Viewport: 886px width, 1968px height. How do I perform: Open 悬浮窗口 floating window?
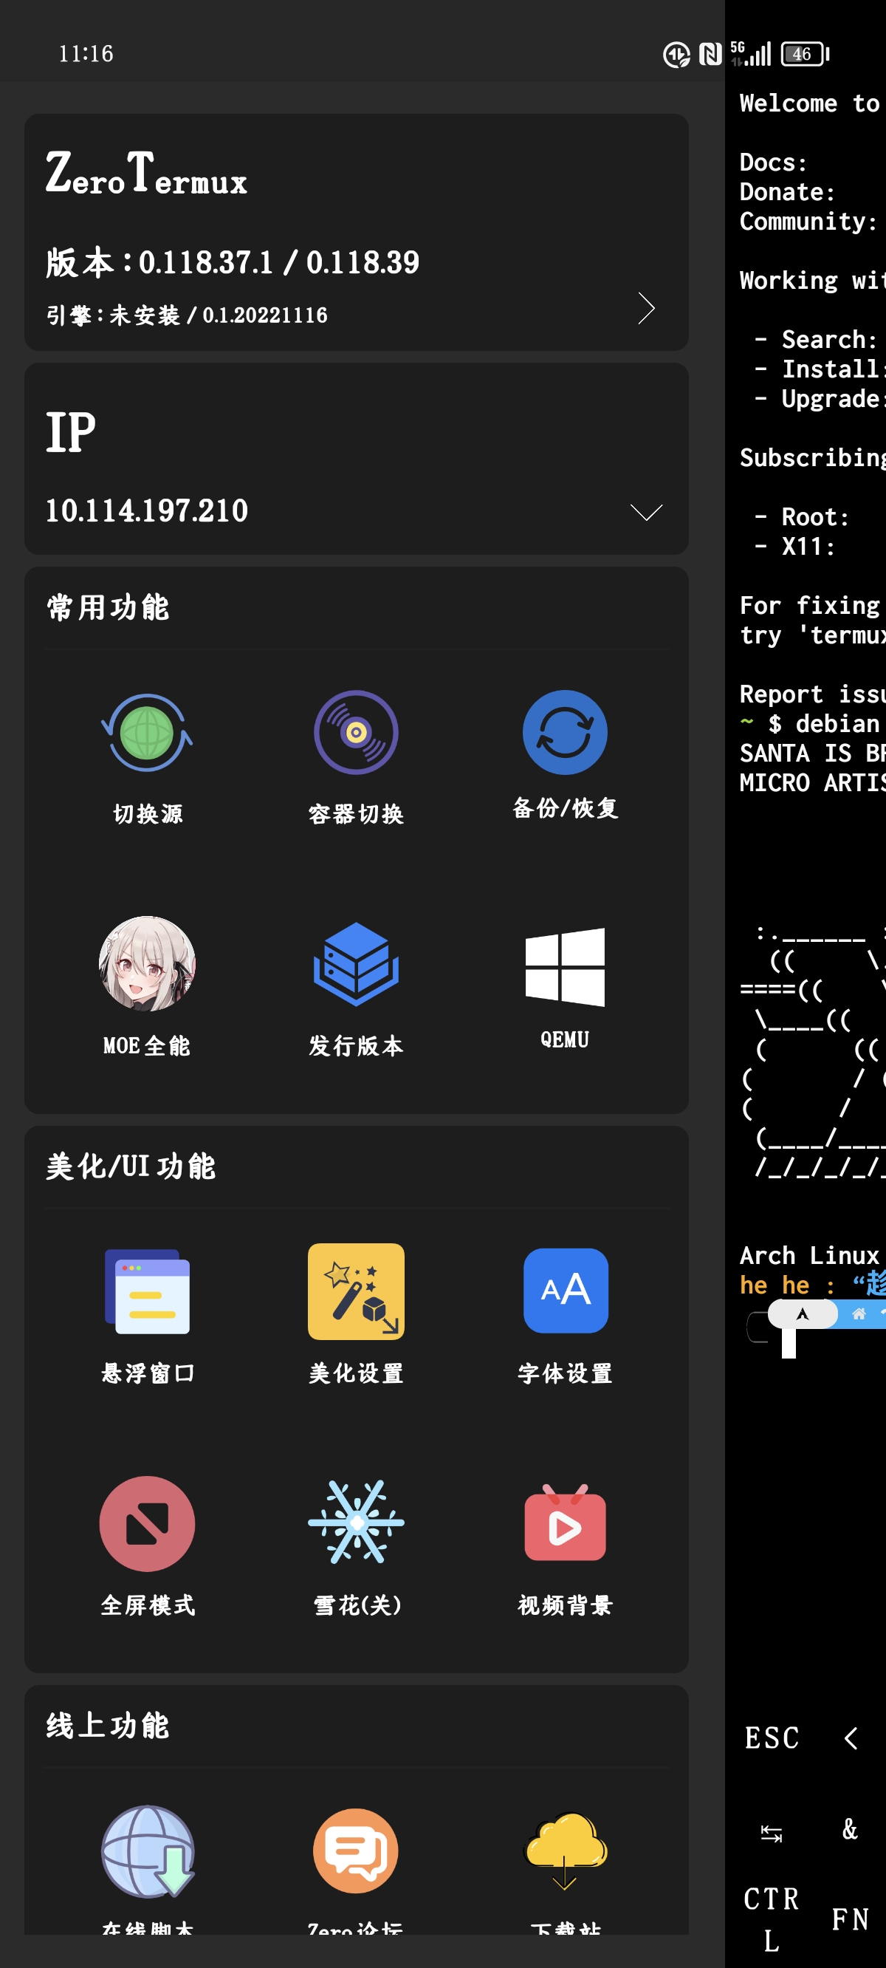(147, 1291)
